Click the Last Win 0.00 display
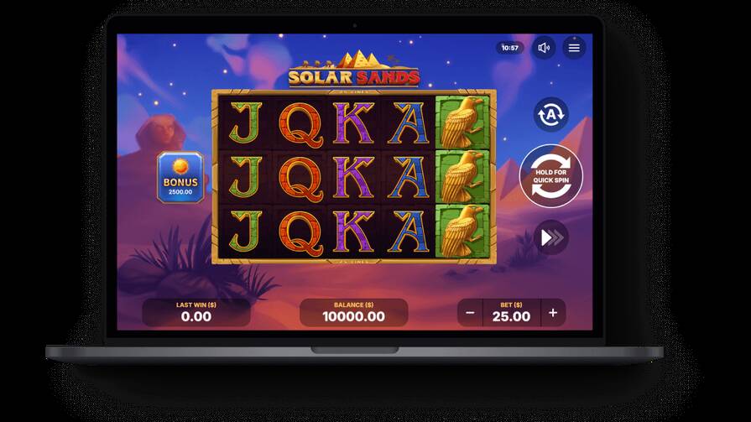Viewport: 751px width, 422px height. (196, 313)
